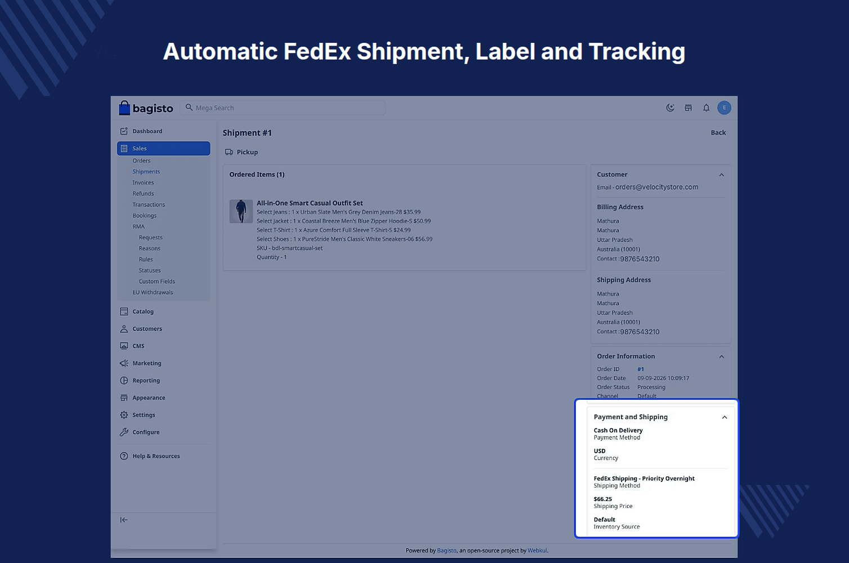Click the Mega Search field
The height and width of the screenshot is (563, 849).
(283, 108)
